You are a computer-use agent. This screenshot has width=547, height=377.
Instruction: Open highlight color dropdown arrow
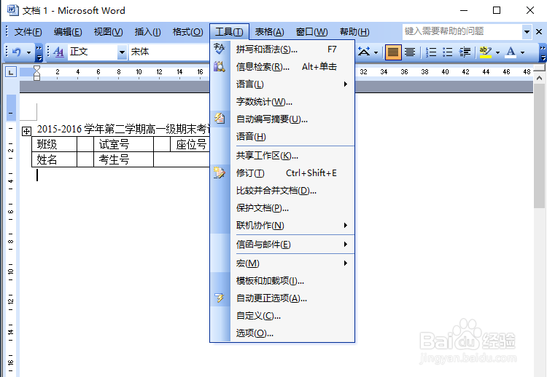click(497, 52)
